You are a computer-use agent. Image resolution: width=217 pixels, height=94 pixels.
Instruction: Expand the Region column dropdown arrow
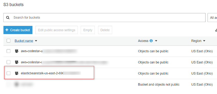click(x=204, y=41)
